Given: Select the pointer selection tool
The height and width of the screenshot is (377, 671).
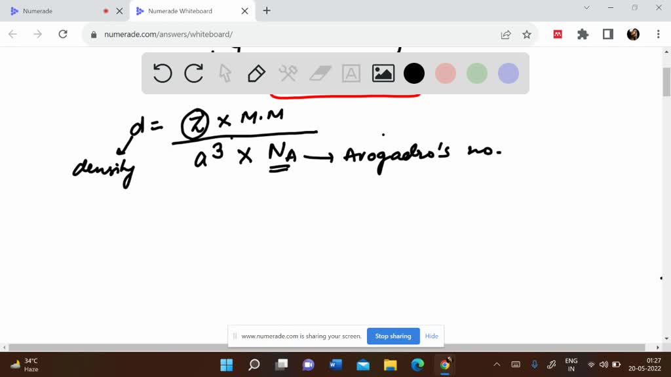Looking at the screenshot, I should point(225,73).
